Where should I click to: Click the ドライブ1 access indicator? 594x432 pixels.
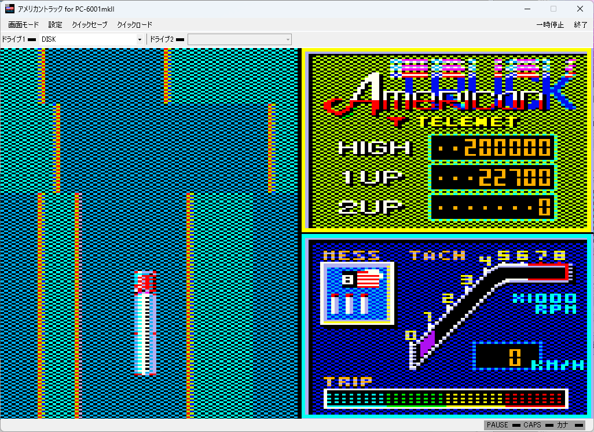point(32,39)
